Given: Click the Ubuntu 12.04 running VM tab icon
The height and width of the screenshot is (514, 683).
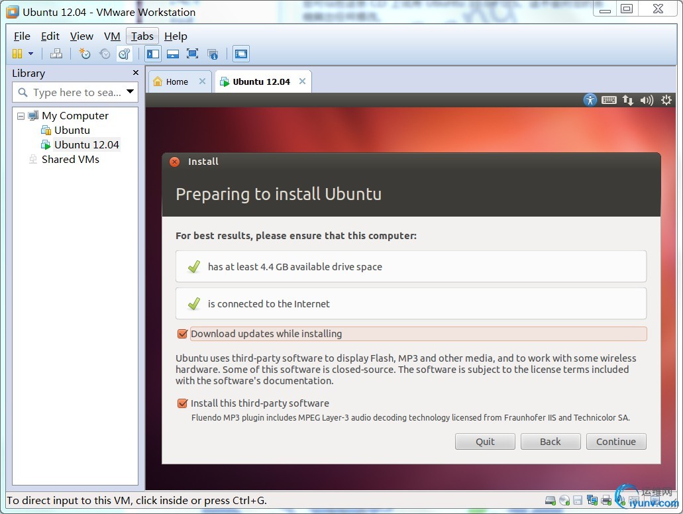Looking at the screenshot, I should click(225, 82).
